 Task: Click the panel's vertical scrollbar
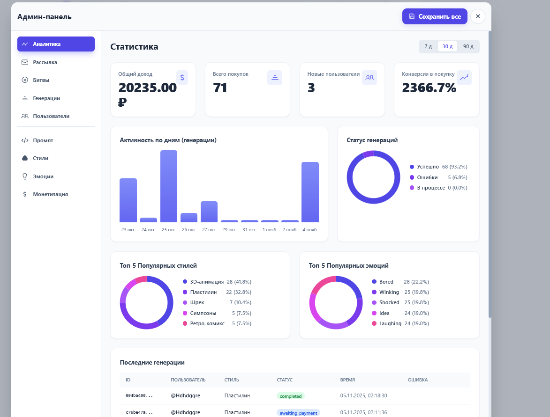(x=490, y=175)
